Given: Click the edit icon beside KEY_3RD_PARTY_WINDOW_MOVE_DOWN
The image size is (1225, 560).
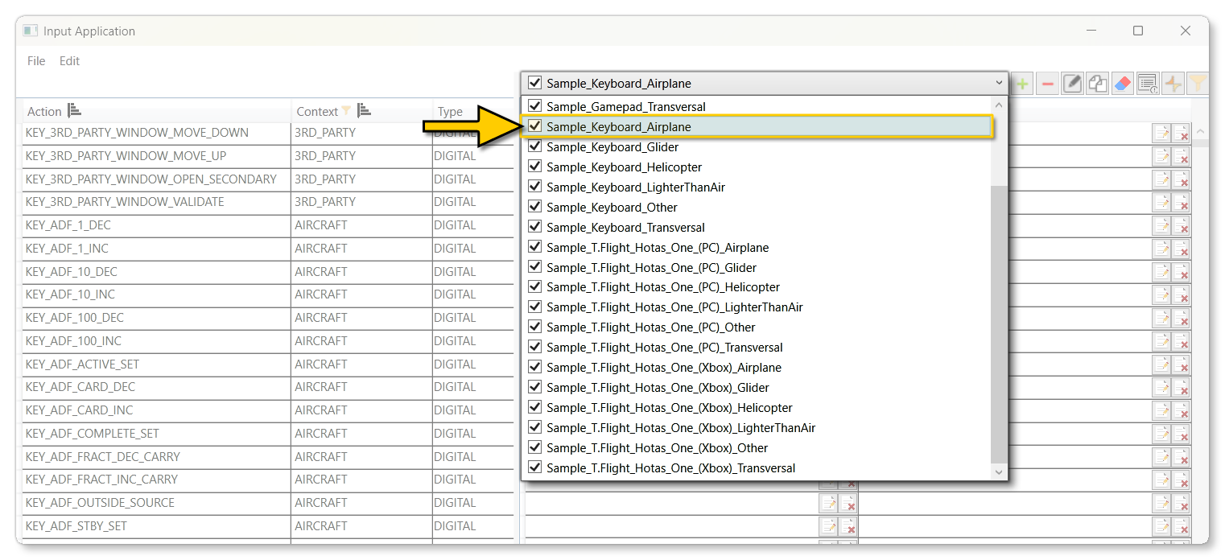Looking at the screenshot, I should point(1161,133).
